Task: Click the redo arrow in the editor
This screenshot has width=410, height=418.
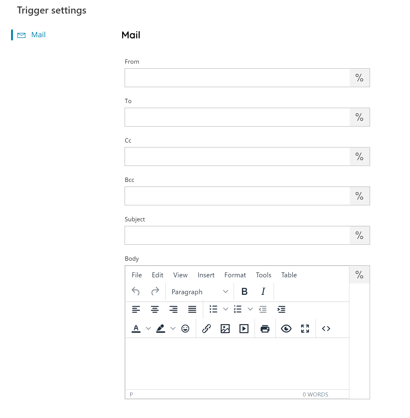Action: (x=155, y=291)
